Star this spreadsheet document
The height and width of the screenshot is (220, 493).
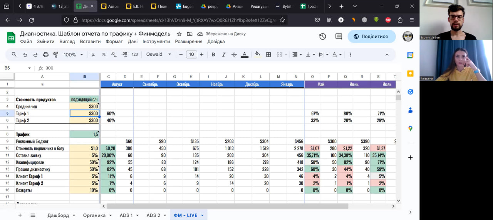coord(179,34)
